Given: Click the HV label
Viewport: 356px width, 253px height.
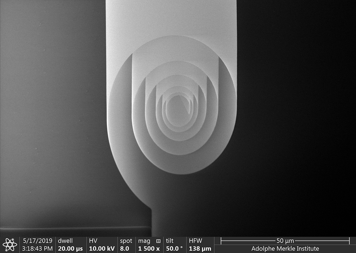Looking at the screenshot, I should (93, 241).
